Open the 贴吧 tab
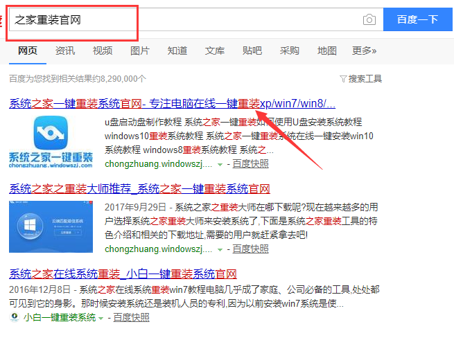454x349 pixels. click(x=252, y=51)
